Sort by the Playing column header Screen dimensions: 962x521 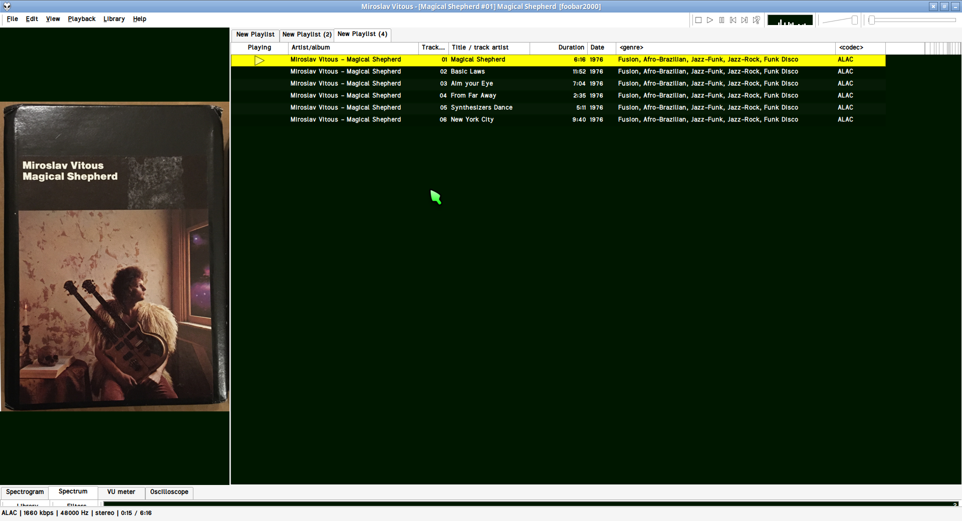click(260, 48)
